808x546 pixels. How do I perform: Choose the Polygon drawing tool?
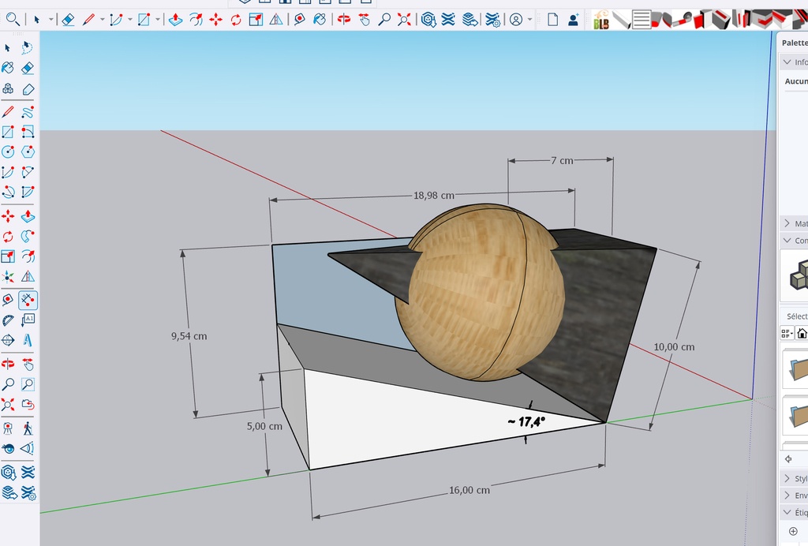point(28,151)
